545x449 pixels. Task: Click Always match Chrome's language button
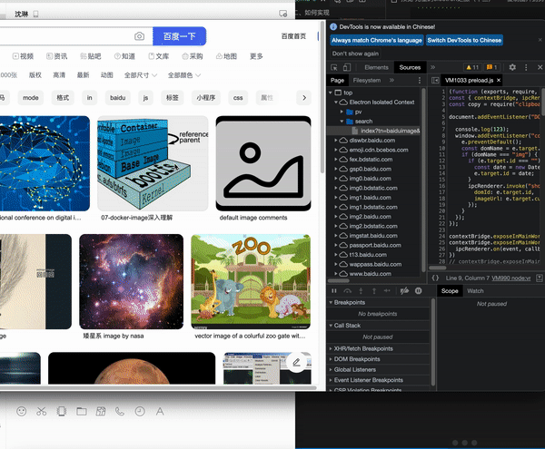[x=377, y=40]
